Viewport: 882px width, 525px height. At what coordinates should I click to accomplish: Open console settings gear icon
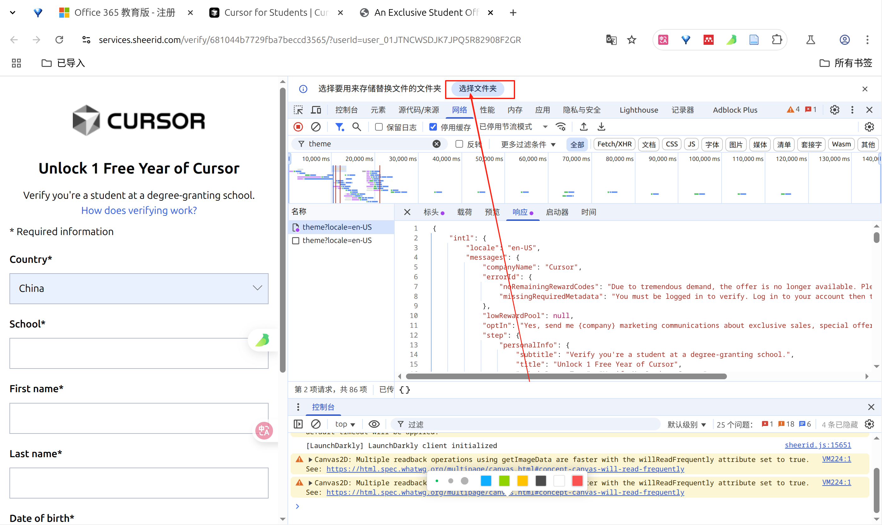point(869,424)
